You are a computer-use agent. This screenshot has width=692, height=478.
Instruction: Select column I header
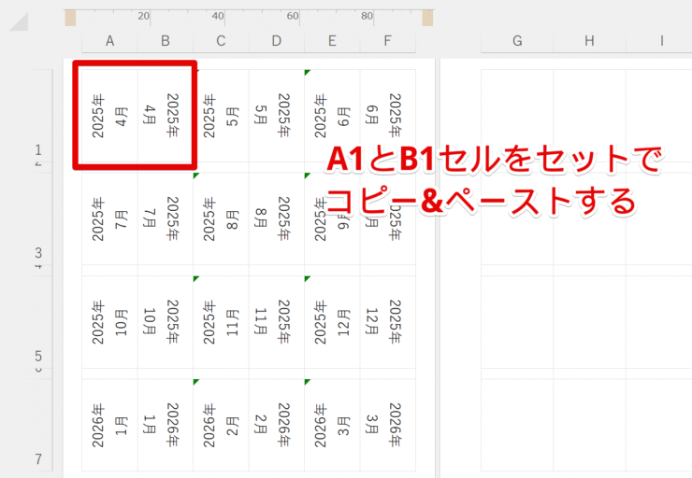pos(659,41)
